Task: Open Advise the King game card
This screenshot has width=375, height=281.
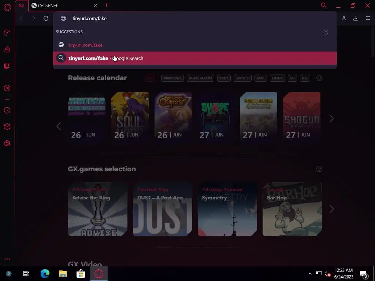Action: (97, 209)
